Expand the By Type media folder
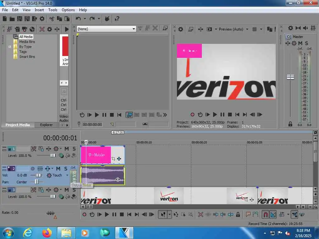Screen dimensions: 319x239 10,47
